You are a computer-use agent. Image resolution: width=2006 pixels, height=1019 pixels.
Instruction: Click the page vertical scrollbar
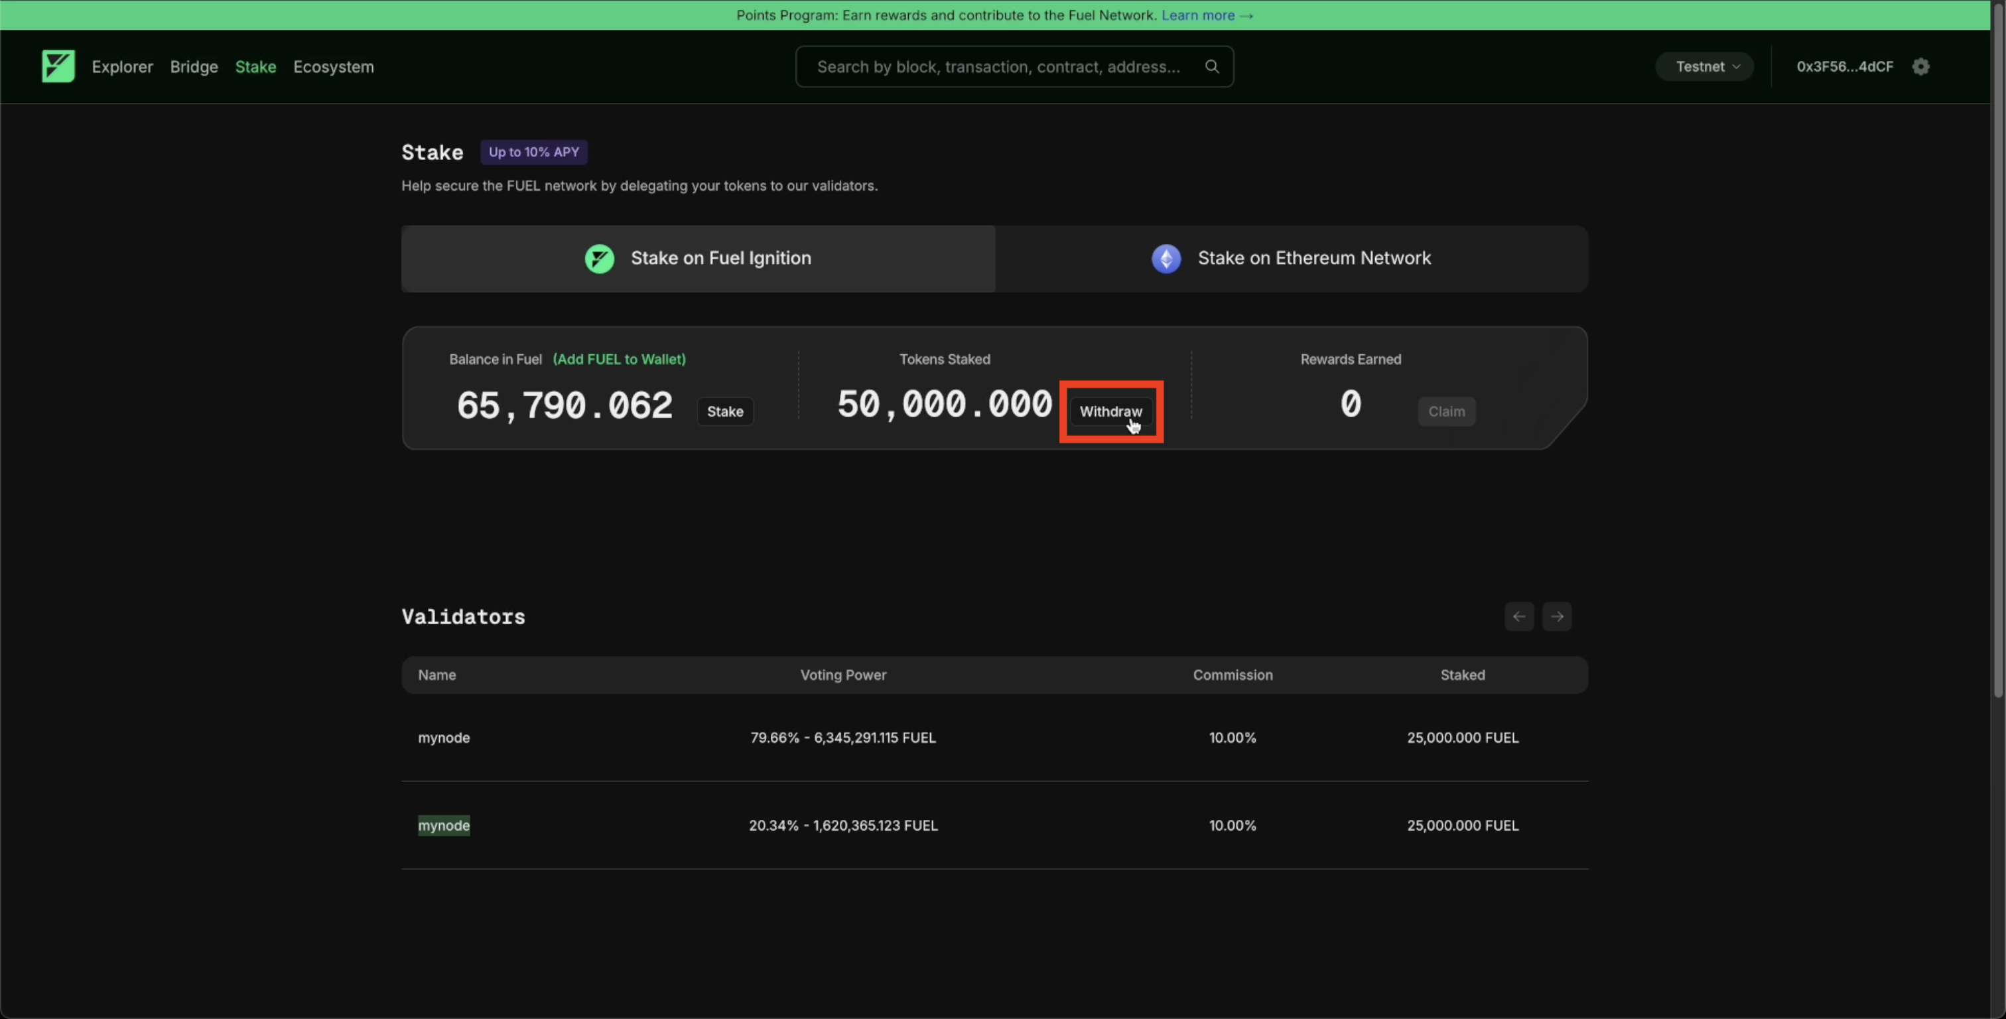[1997, 350]
